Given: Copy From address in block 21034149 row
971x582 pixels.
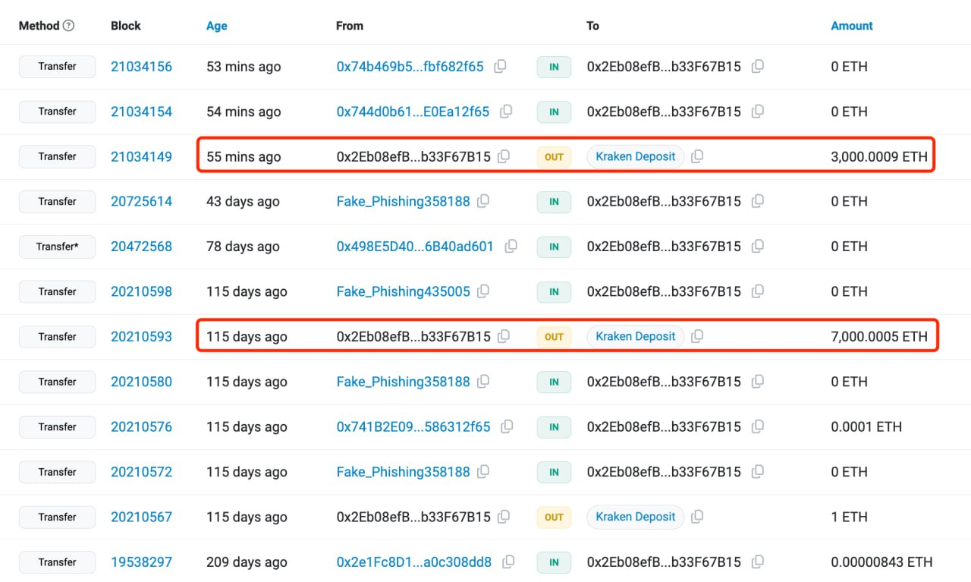Looking at the screenshot, I should coord(503,157).
